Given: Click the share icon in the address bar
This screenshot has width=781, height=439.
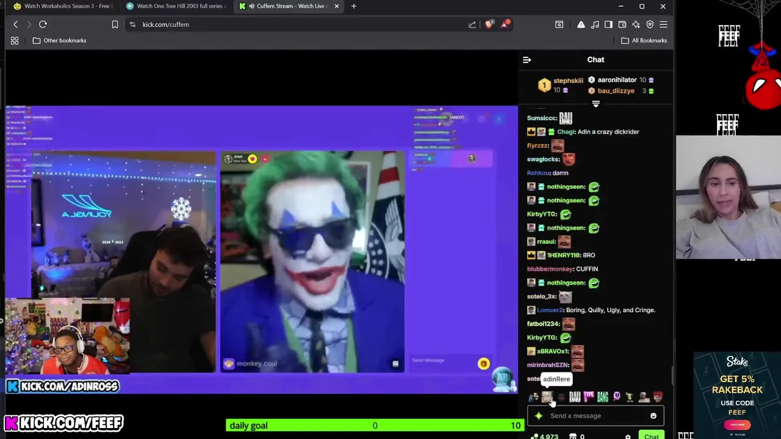Looking at the screenshot, I should 472,24.
